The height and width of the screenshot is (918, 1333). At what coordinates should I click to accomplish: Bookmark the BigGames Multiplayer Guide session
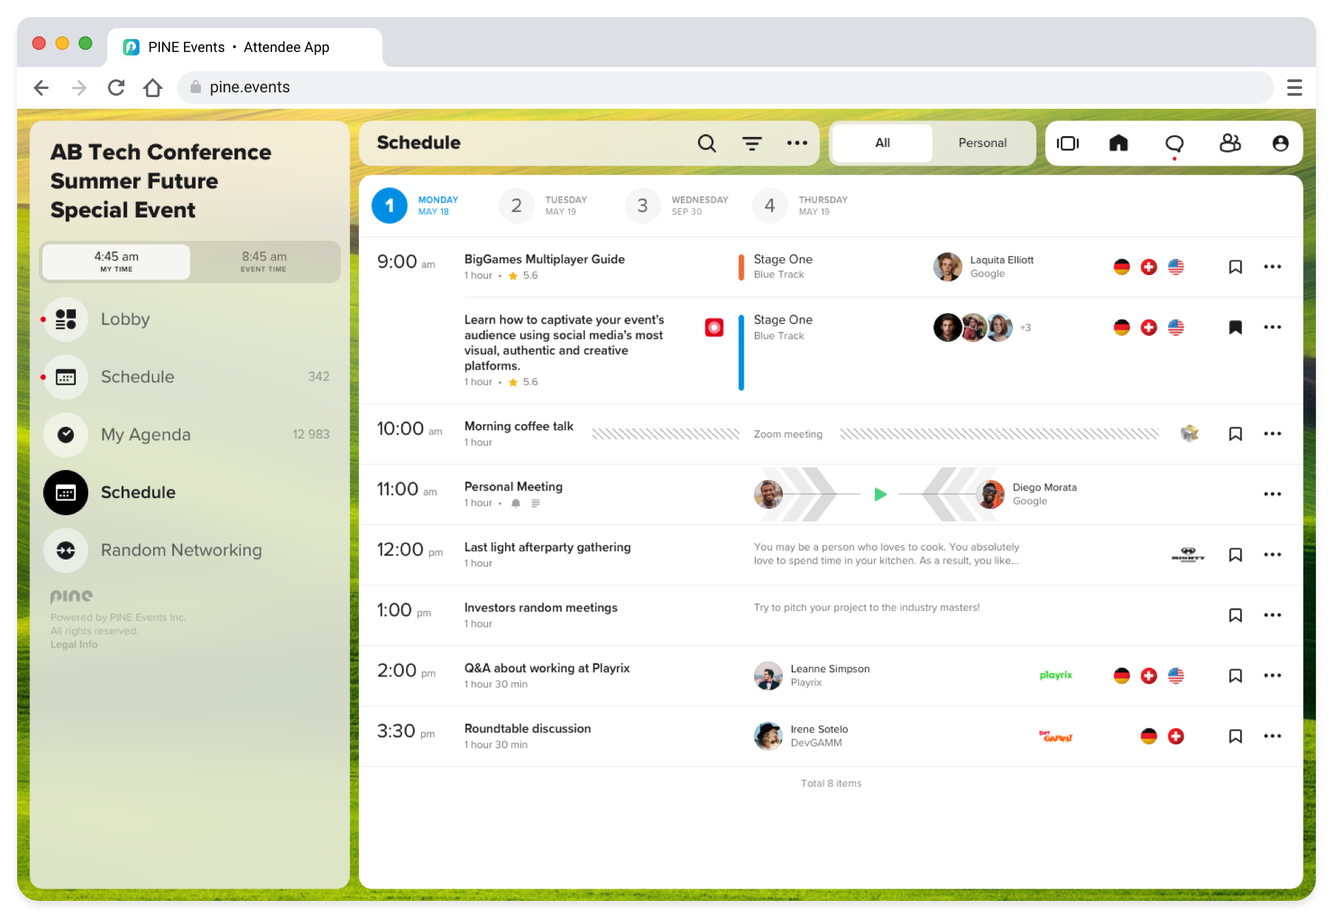(x=1235, y=267)
